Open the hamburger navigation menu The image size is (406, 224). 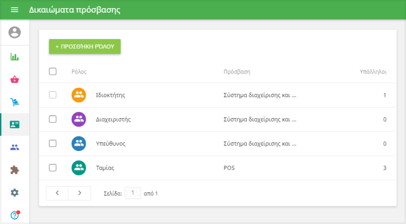tap(14, 10)
